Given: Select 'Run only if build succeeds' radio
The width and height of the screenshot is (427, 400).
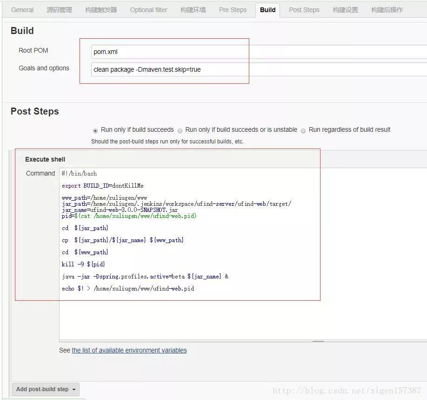Looking at the screenshot, I should pyautogui.click(x=95, y=130).
